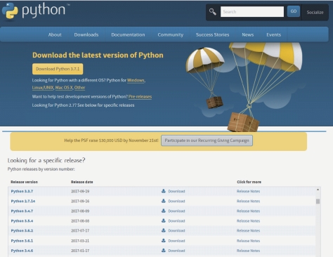Click Download text for Python 3.4.6
333x257 pixels.
coord(176,251)
